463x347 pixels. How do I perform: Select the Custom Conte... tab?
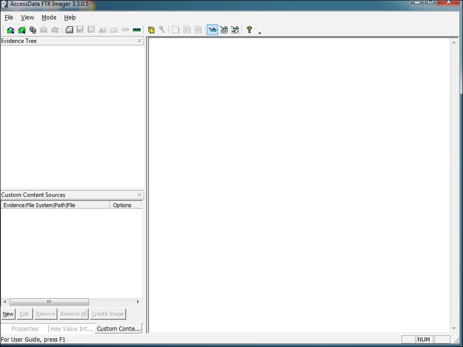pyautogui.click(x=119, y=328)
